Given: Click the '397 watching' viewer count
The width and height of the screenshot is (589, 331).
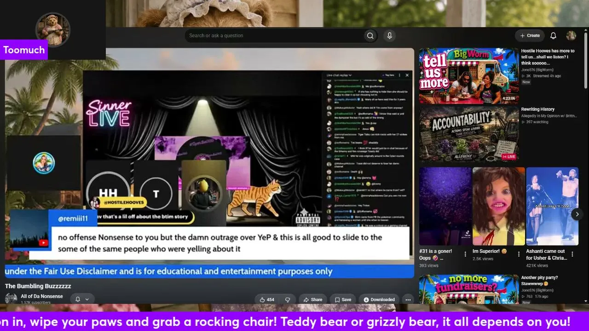Looking at the screenshot, I should [536, 122].
